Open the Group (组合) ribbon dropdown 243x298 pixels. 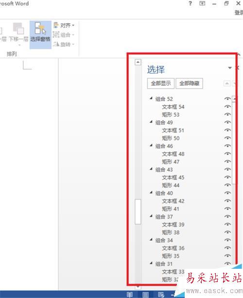(63, 35)
